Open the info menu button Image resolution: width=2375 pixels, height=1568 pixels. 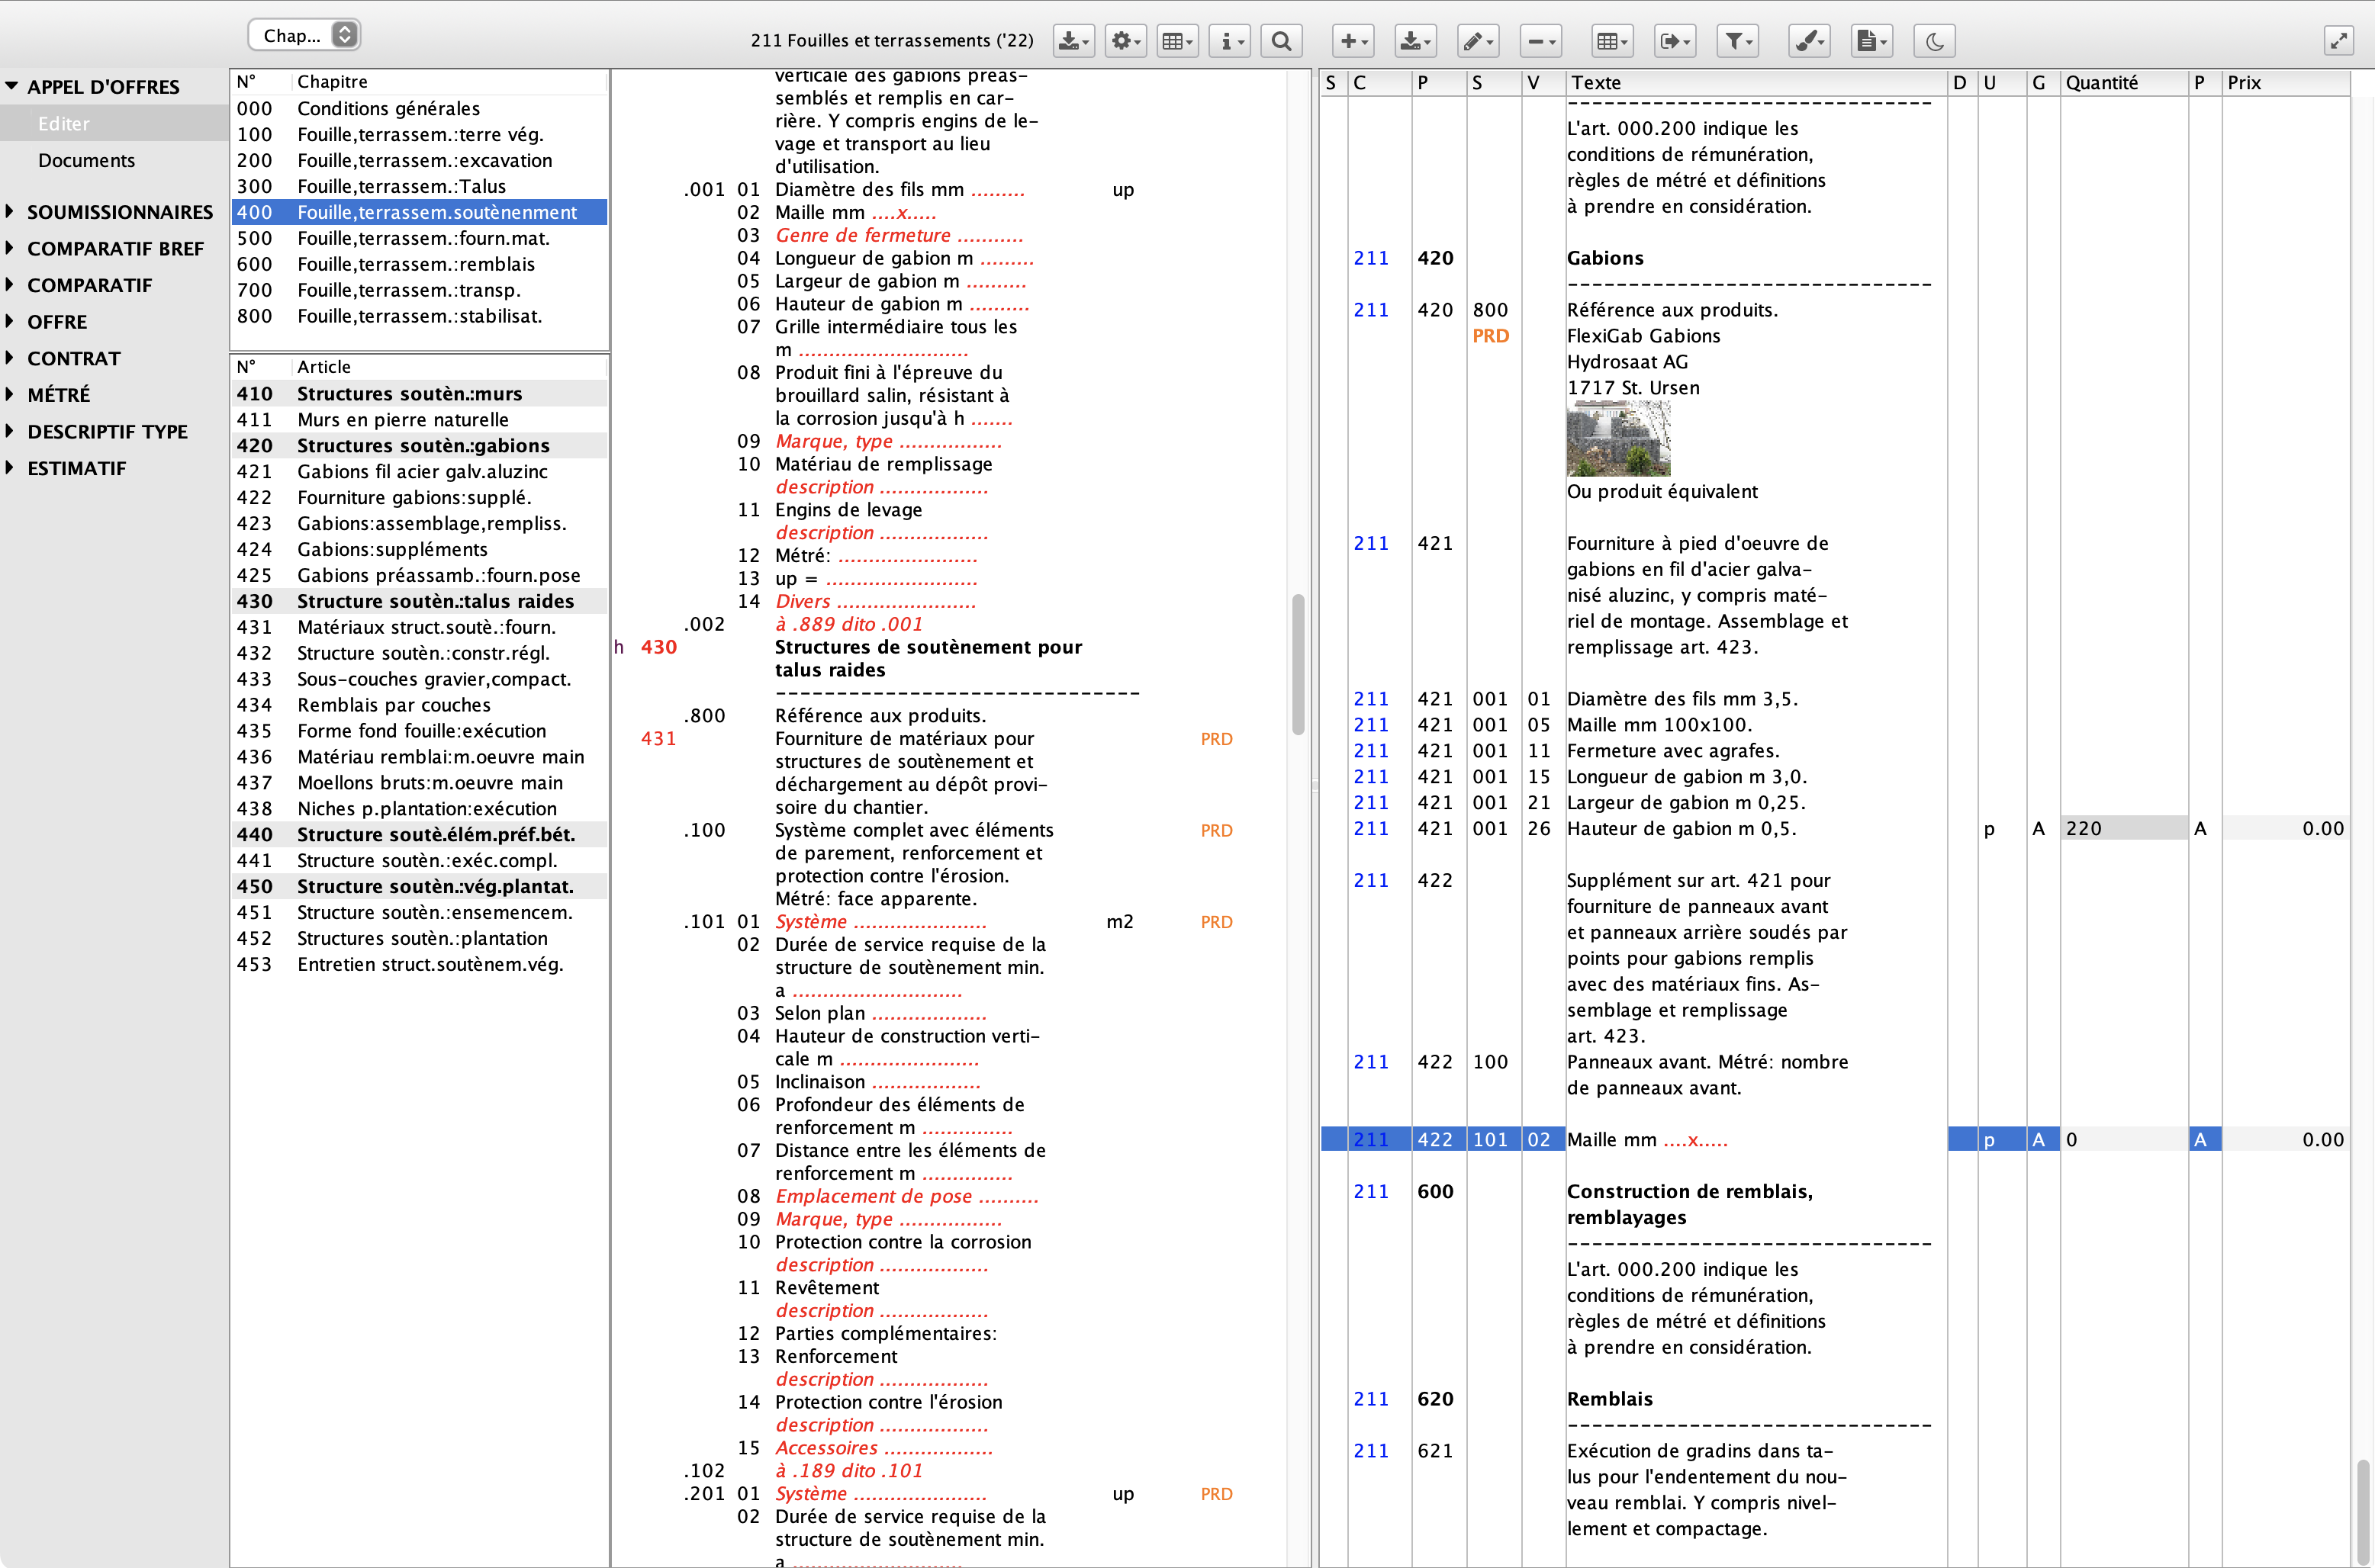coord(1230,41)
